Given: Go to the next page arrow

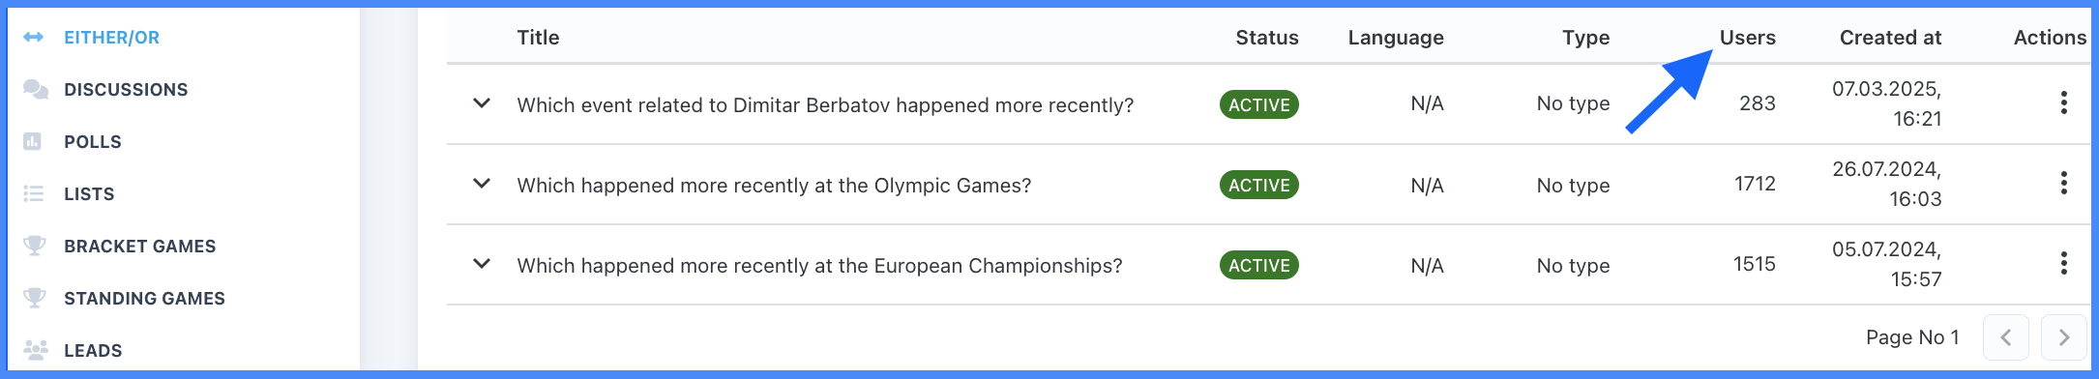Looking at the screenshot, I should tap(2063, 337).
